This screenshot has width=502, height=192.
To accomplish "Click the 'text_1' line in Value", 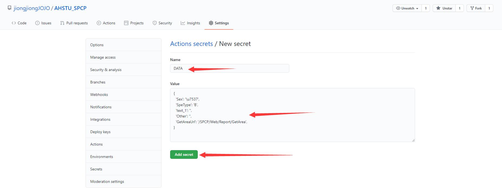I will click(x=184, y=110).
